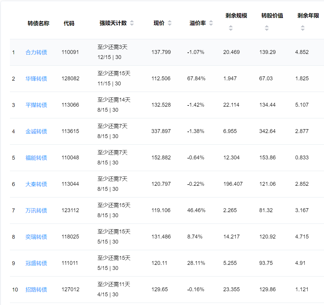Click the 196.407 remaining size cell
The width and height of the screenshot is (324, 305).
pyautogui.click(x=233, y=184)
